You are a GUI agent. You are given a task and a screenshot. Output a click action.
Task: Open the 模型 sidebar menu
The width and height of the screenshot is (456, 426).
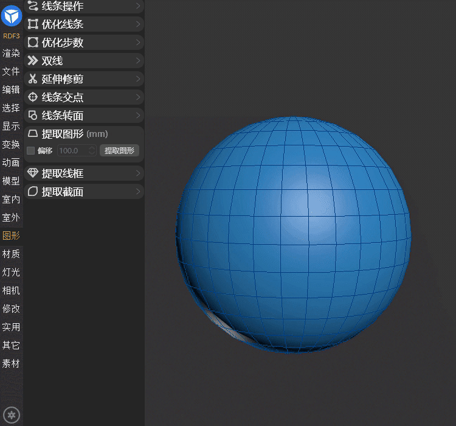pyautogui.click(x=11, y=181)
